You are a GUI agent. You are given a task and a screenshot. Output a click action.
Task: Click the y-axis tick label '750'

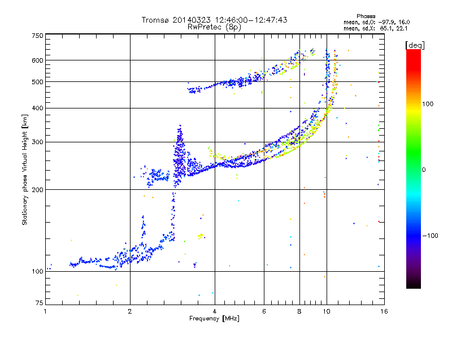(x=38, y=36)
